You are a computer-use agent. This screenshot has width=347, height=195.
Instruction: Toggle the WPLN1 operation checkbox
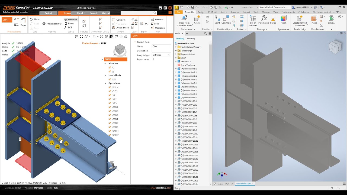pos(110,87)
